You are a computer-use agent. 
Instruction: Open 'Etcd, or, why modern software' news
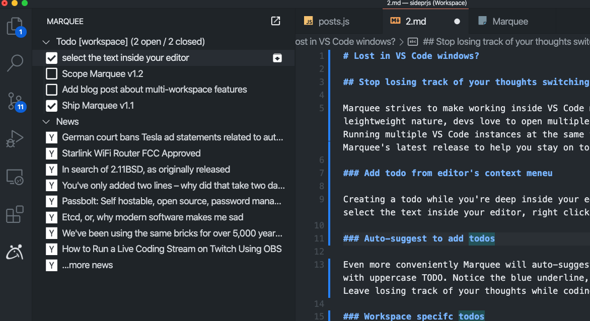coord(153,218)
